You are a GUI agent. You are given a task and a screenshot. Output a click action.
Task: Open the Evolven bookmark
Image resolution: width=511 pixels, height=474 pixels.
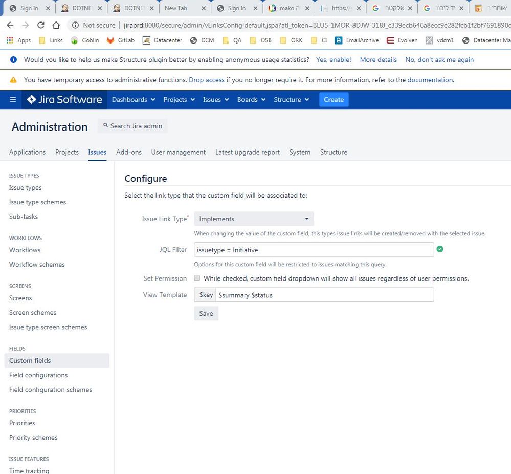(x=402, y=40)
